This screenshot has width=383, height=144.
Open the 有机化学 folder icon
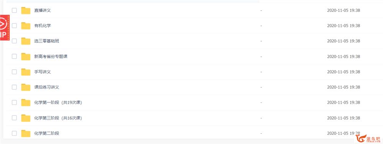(26, 26)
